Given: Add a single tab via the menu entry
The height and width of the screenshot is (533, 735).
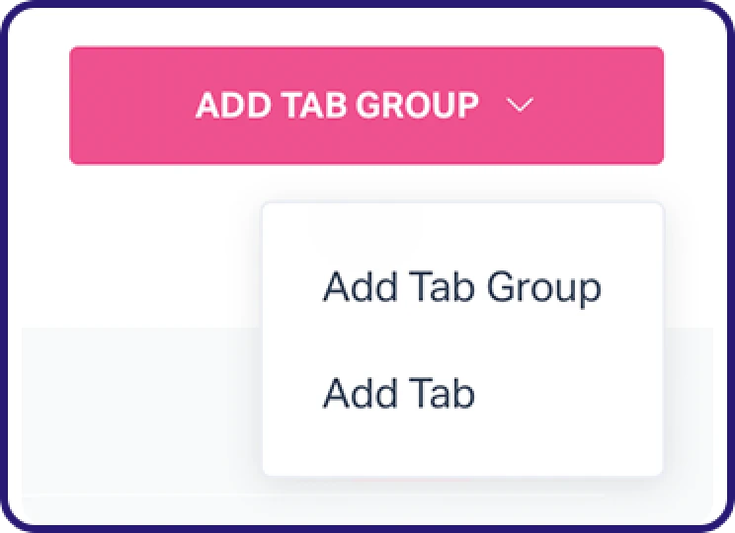Looking at the screenshot, I should tap(399, 394).
